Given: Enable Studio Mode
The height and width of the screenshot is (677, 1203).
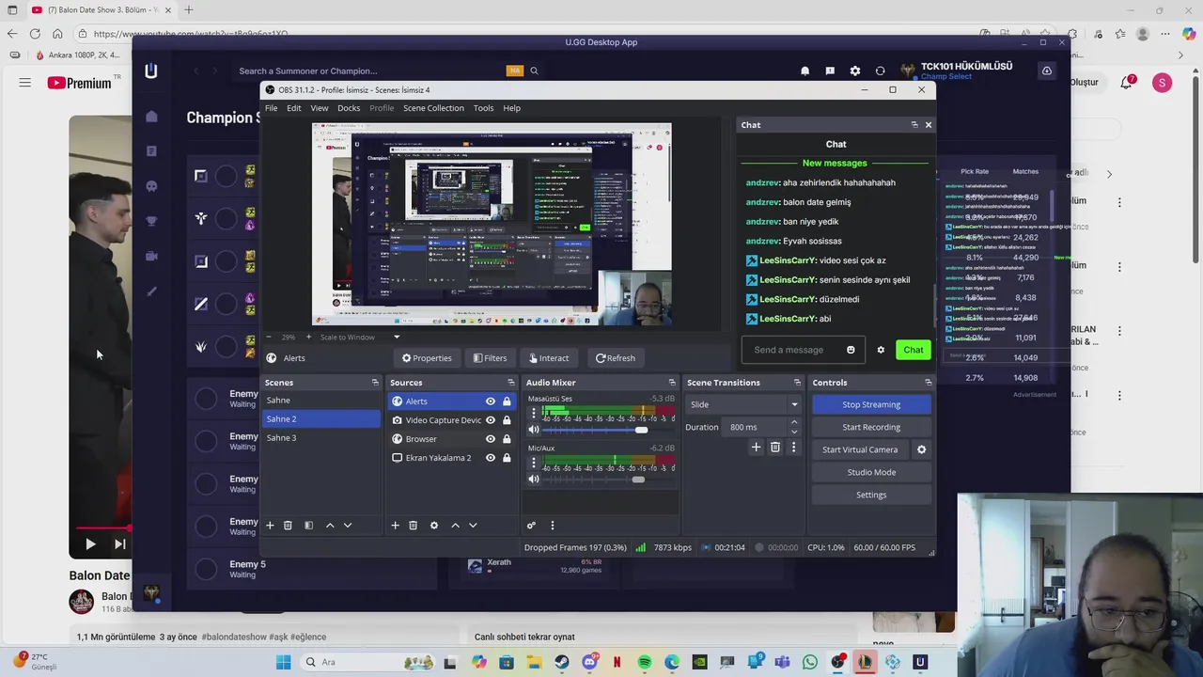Looking at the screenshot, I should [871, 472].
